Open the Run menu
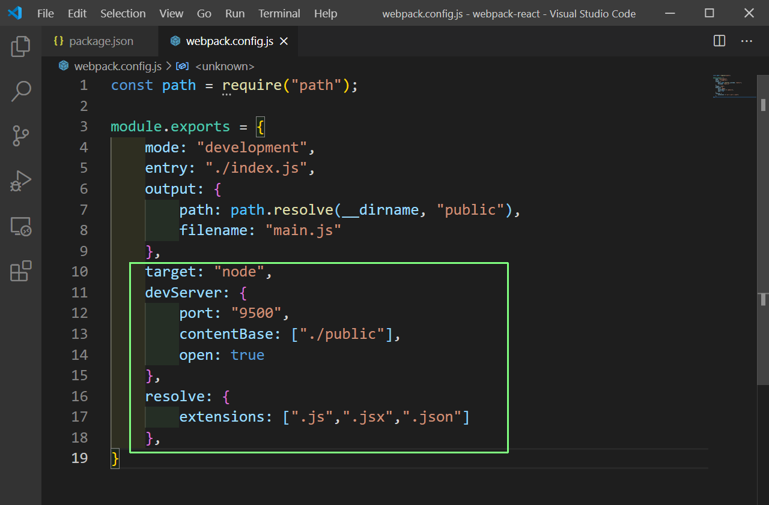Viewport: 769px width, 505px height. 235,13
